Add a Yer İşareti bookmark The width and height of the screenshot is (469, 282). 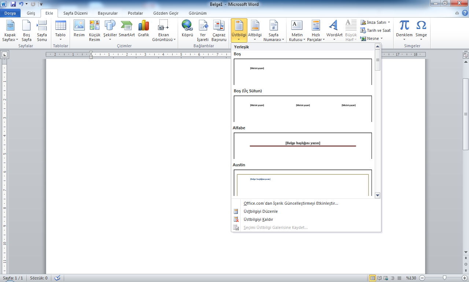click(203, 31)
